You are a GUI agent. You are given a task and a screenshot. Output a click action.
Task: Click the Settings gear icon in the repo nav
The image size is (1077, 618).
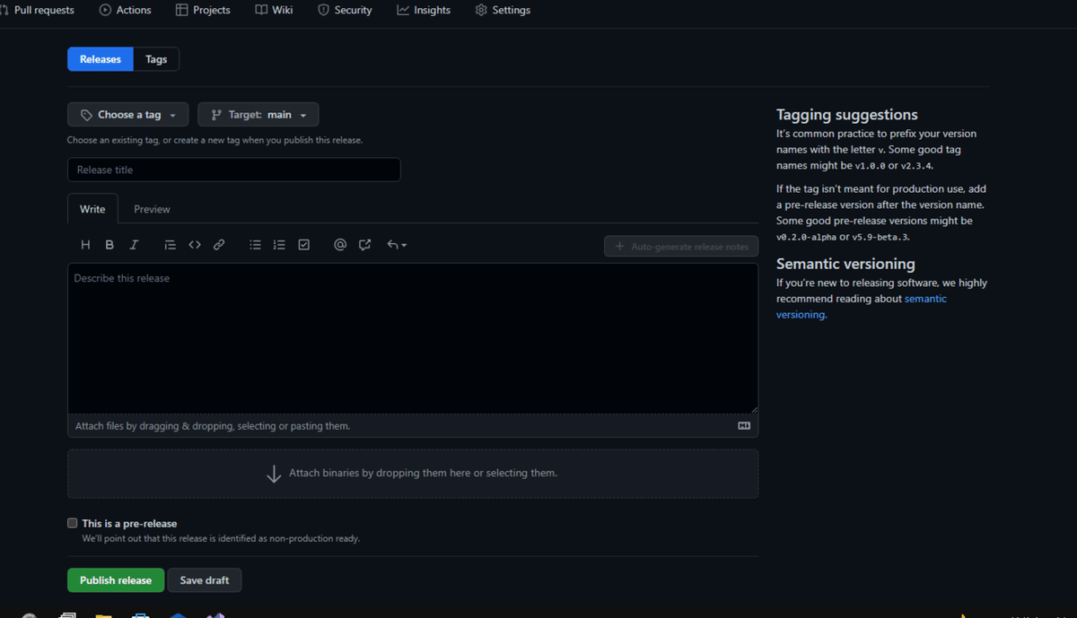(x=481, y=10)
